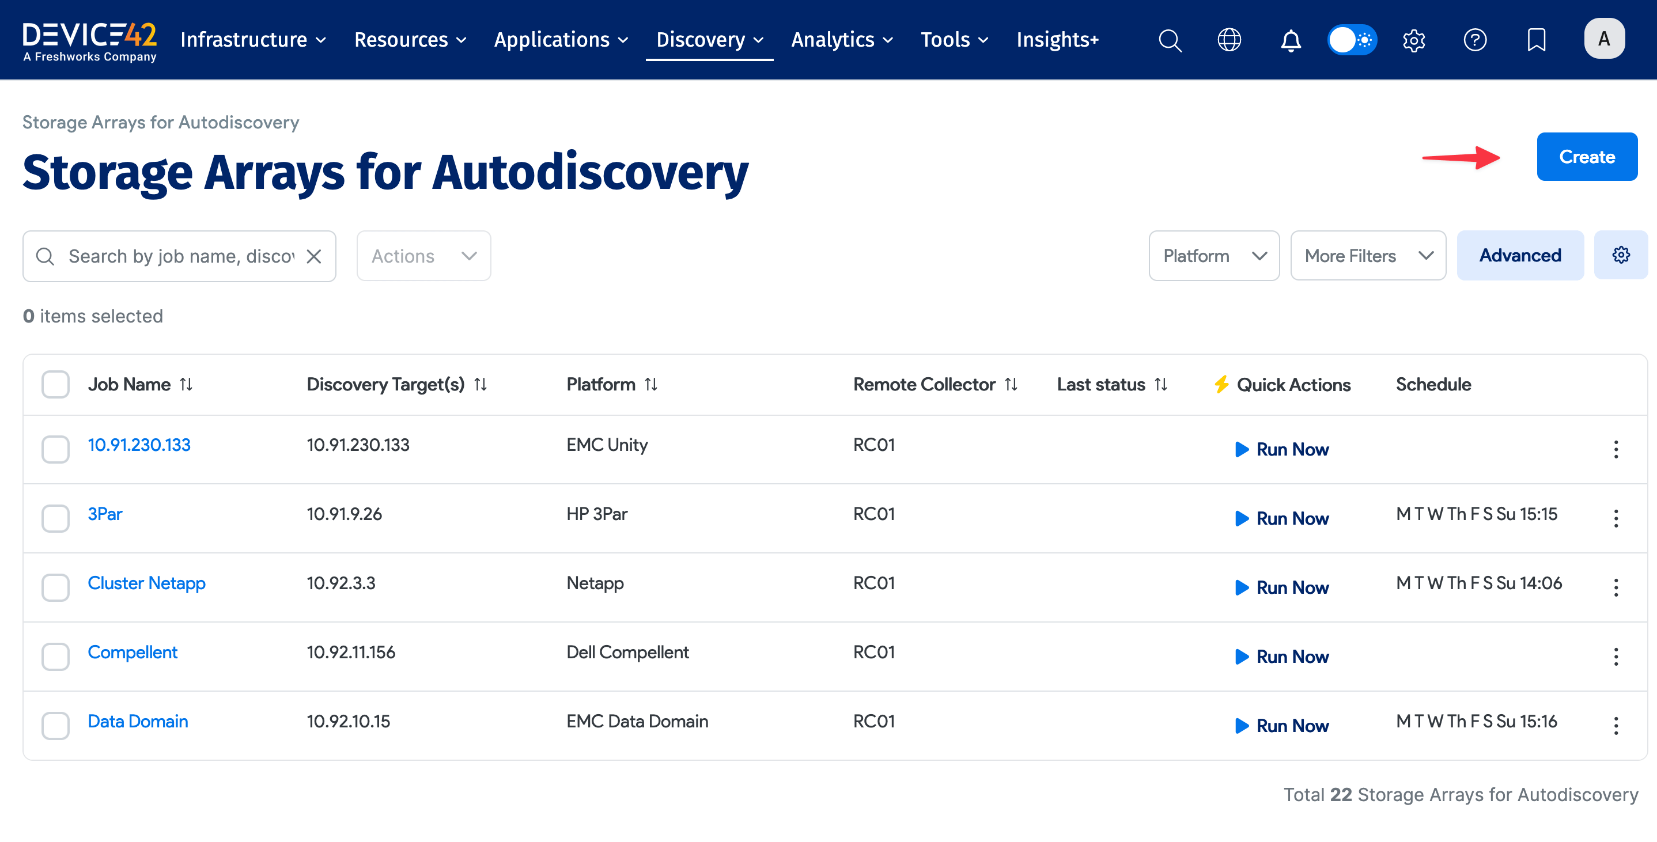The height and width of the screenshot is (842, 1657).
Task: Select all rows with the header checkbox
Action: [55, 384]
